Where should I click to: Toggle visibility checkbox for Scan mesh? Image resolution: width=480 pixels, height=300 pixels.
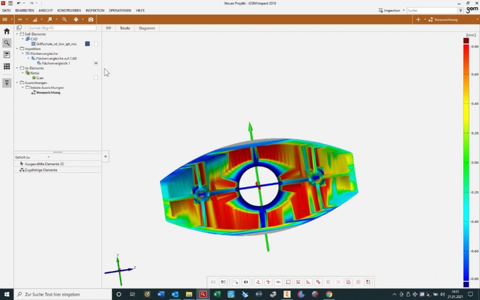point(96,78)
